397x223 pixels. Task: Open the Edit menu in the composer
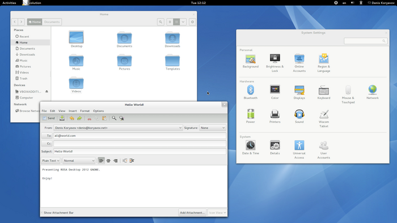pos(52,111)
